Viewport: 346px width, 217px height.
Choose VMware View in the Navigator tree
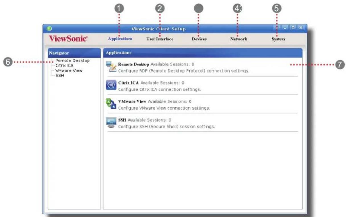point(69,70)
